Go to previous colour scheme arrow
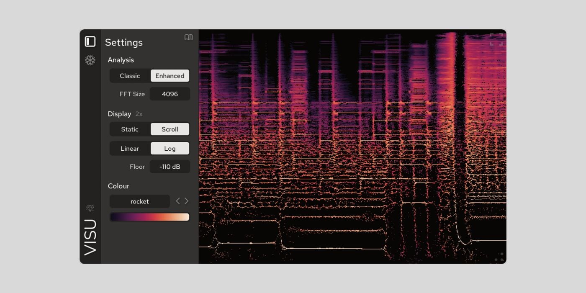The image size is (586, 293). 178,201
